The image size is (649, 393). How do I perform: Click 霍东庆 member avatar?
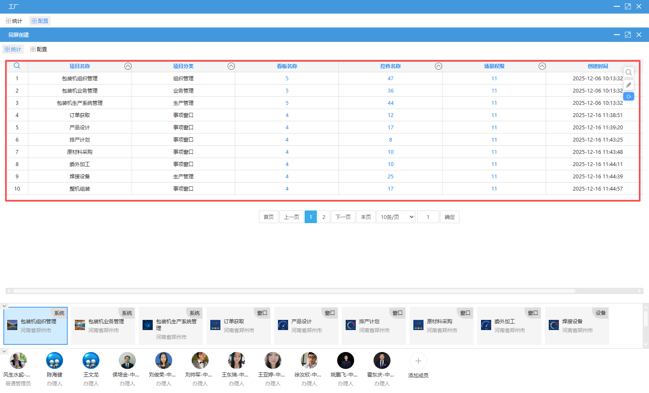pos(382,361)
